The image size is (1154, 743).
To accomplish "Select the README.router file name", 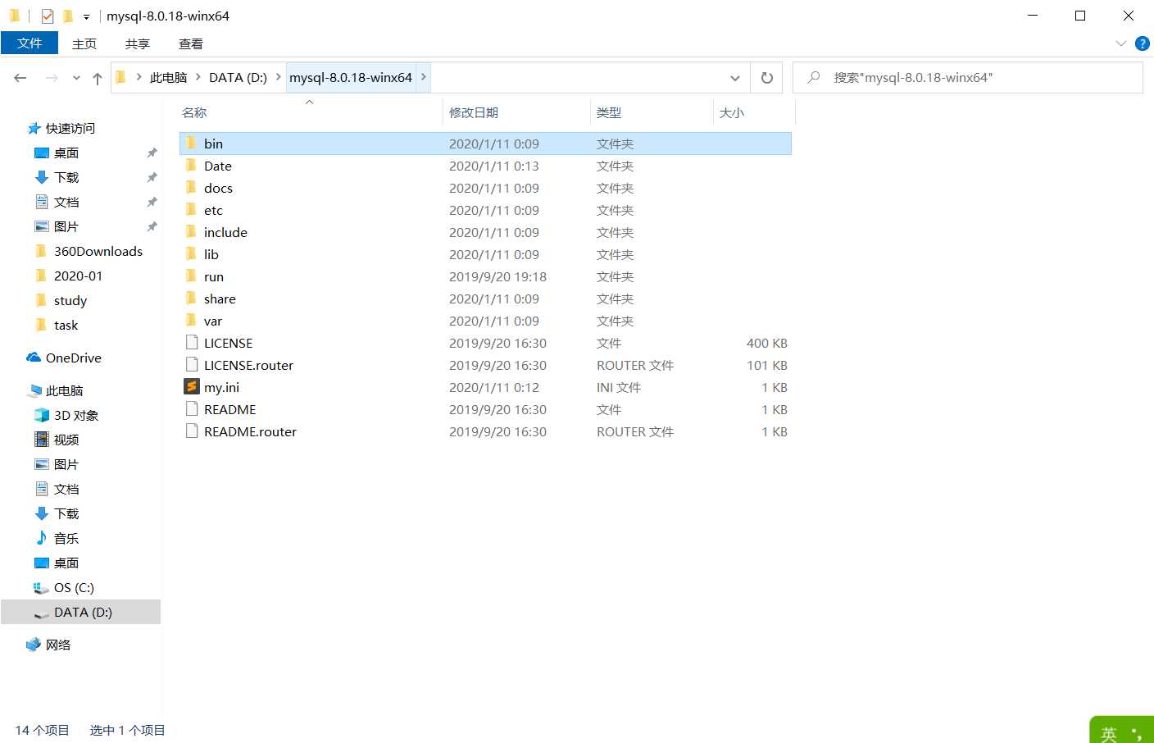I will pyautogui.click(x=250, y=431).
